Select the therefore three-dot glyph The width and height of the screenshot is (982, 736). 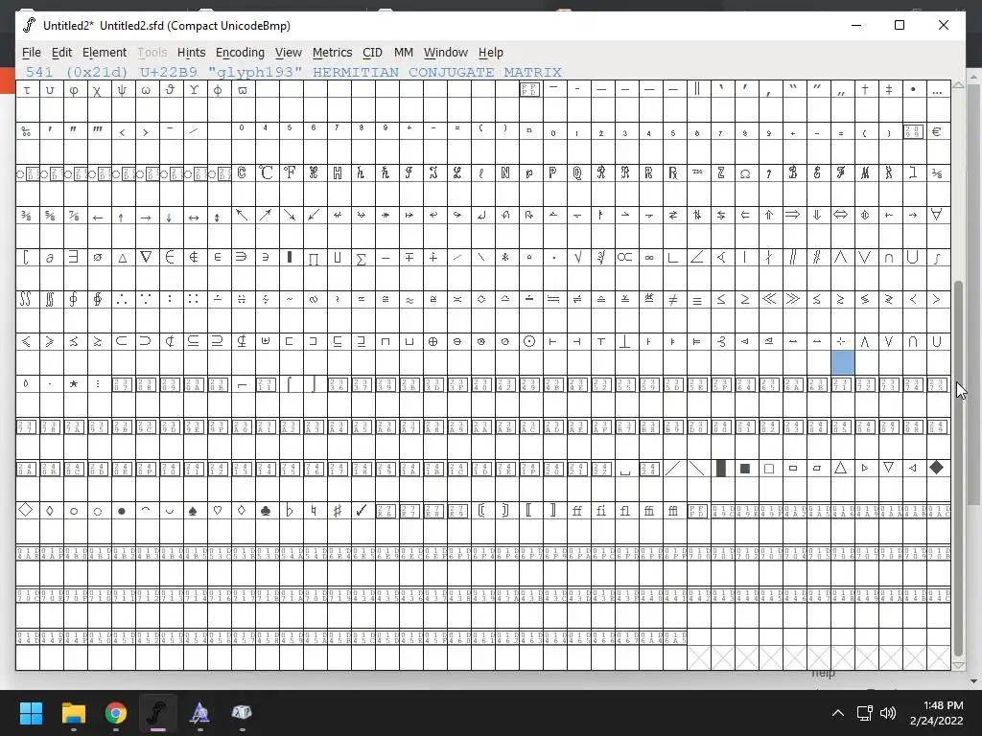click(122, 300)
